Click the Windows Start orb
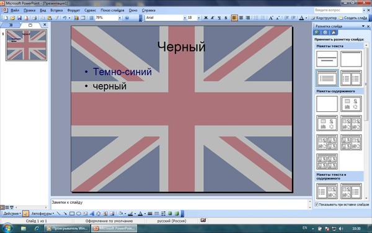The image size is (372, 233). (7, 228)
